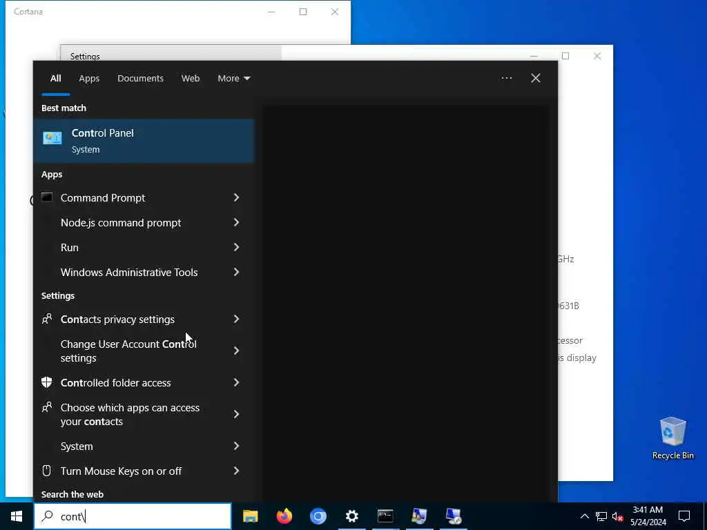The image size is (707, 530).
Task: Click the search magnifier icon in taskbar box
Action: click(x=48, y=516)
